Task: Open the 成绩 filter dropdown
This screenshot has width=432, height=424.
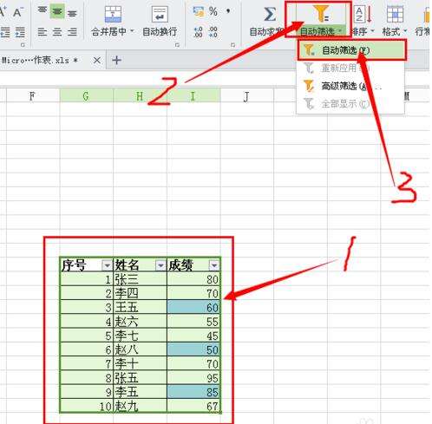Action: pos(214,265)
